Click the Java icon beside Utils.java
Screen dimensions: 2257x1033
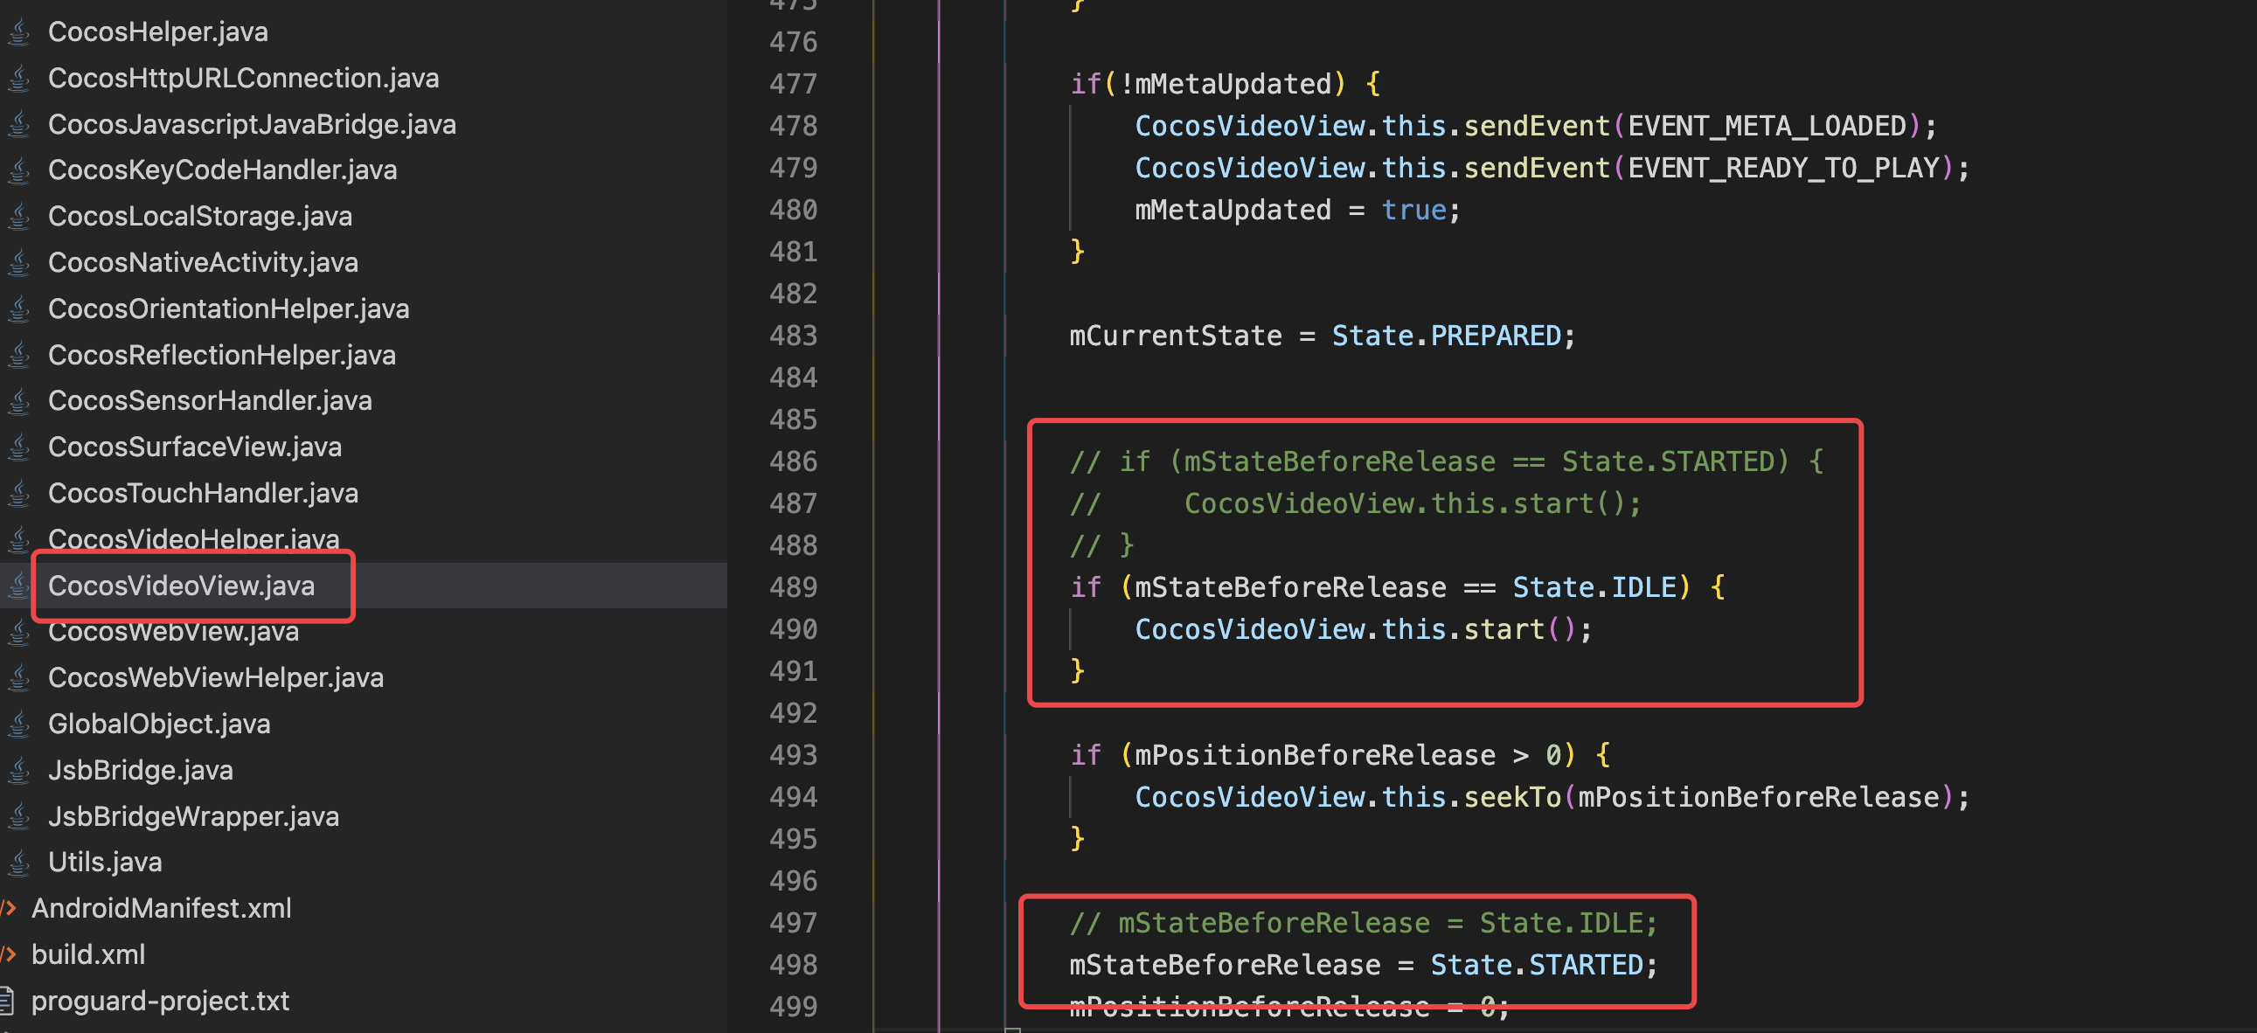click(x=19, y=863)
